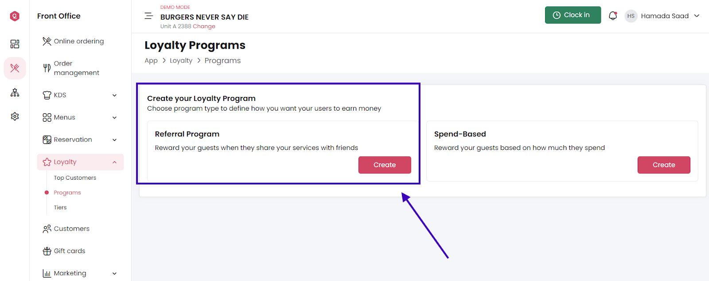The height and width of the screenshot is (281, 709).
Task: Toggle the hamburger menu icon
Action: 149,16
